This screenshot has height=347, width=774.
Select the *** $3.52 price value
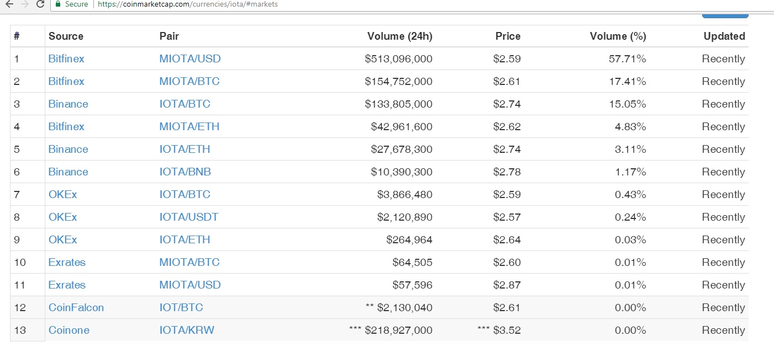[499, 330]
